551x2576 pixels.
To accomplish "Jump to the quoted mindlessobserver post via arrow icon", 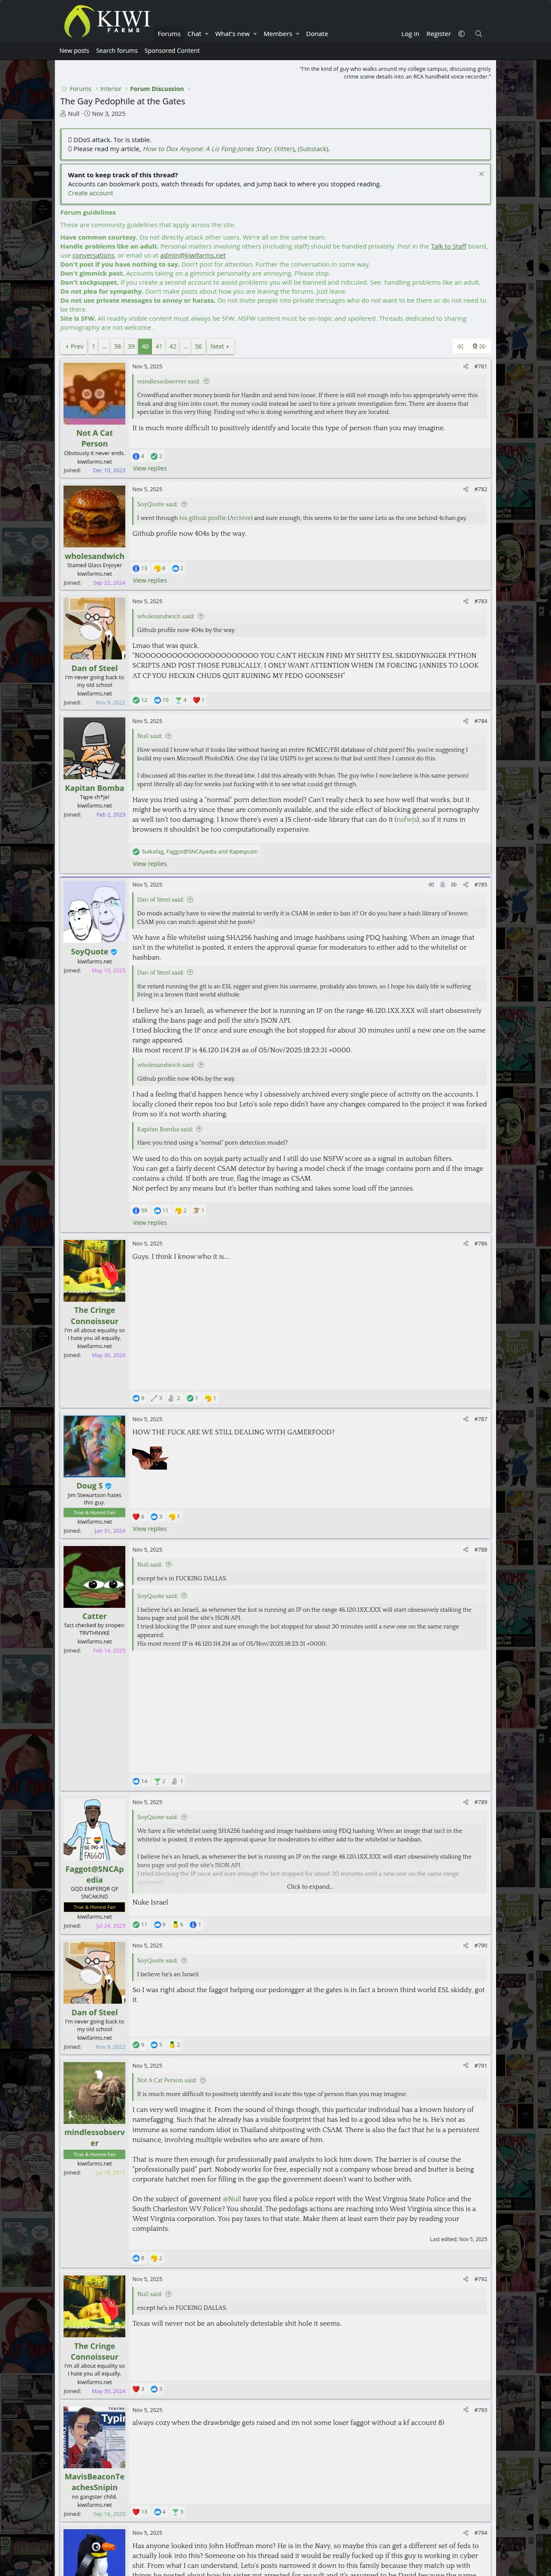I will pyautogui.click(x=207, y=381).
